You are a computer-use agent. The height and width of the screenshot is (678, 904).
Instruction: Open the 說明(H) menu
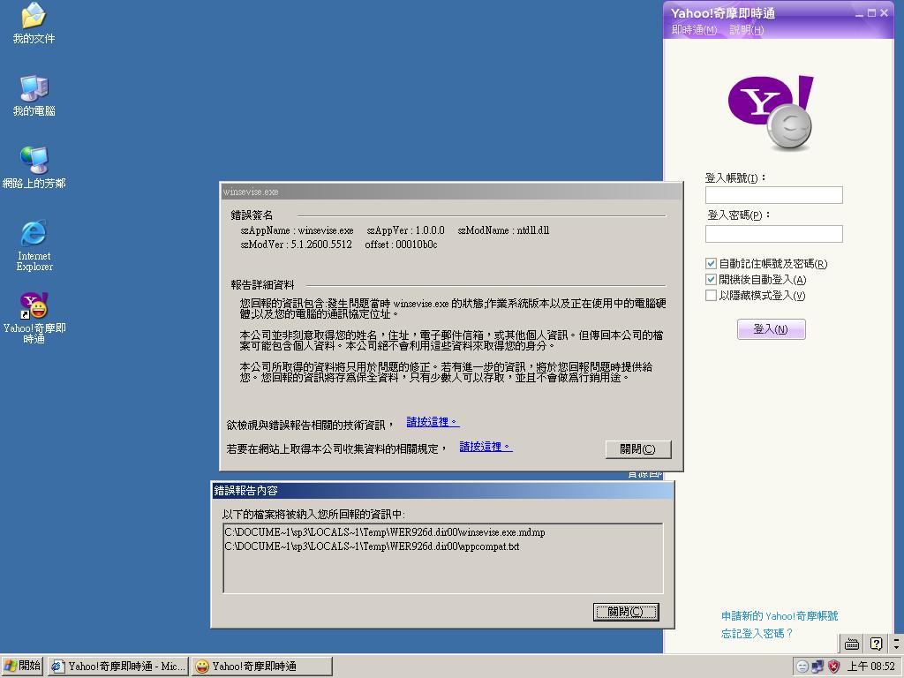pos(746,30)
